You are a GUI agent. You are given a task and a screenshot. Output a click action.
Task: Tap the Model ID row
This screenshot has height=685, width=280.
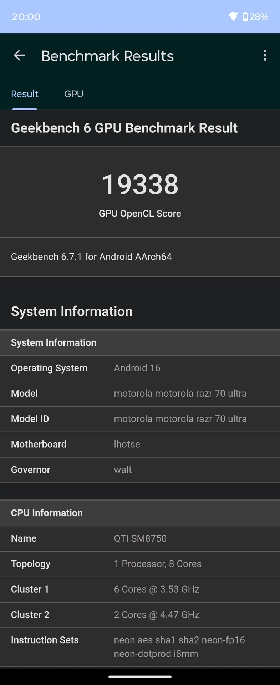tap(140, 419)
